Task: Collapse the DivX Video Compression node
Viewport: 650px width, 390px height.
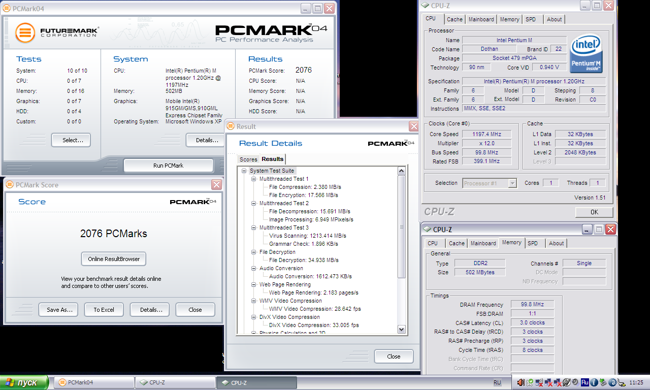Action: pos(254,317)
